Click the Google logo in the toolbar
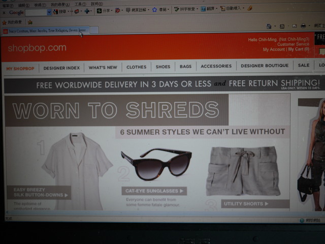This screenshot has width=325, height=244. (x=16, y=13)
